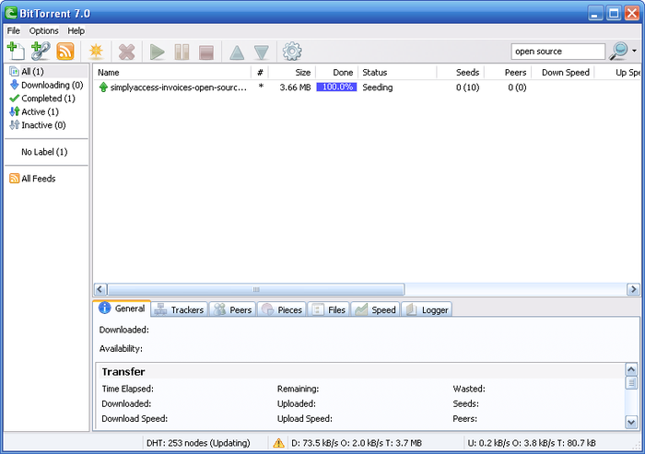Sort by the Seeds column header
This screenshot has width=645, height=454.
pos(461,73)
